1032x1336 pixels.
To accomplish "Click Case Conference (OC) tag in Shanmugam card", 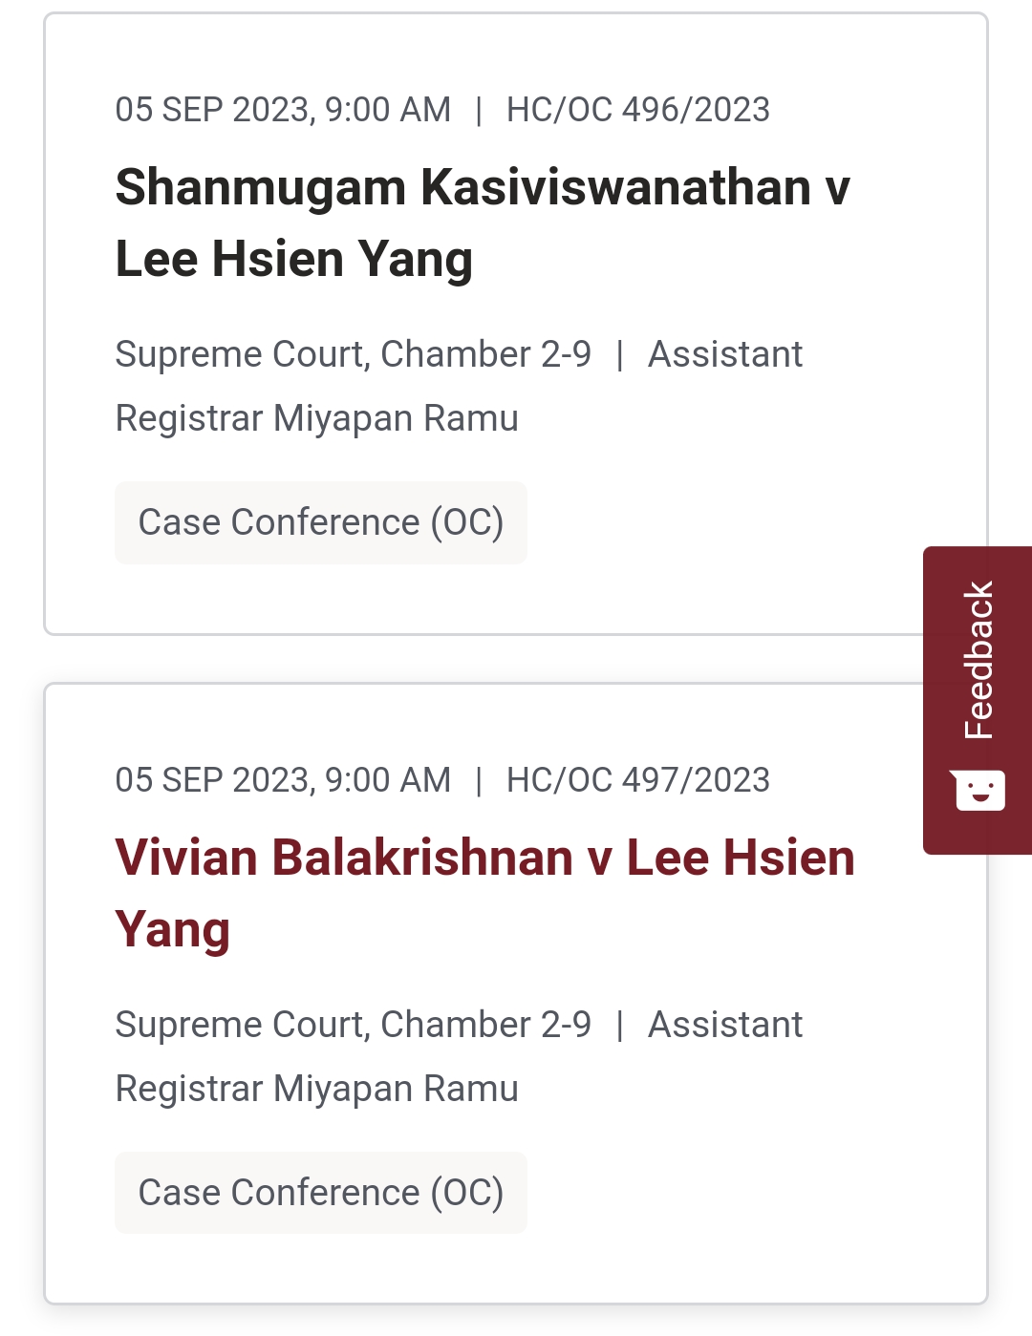I will (321, 523).
